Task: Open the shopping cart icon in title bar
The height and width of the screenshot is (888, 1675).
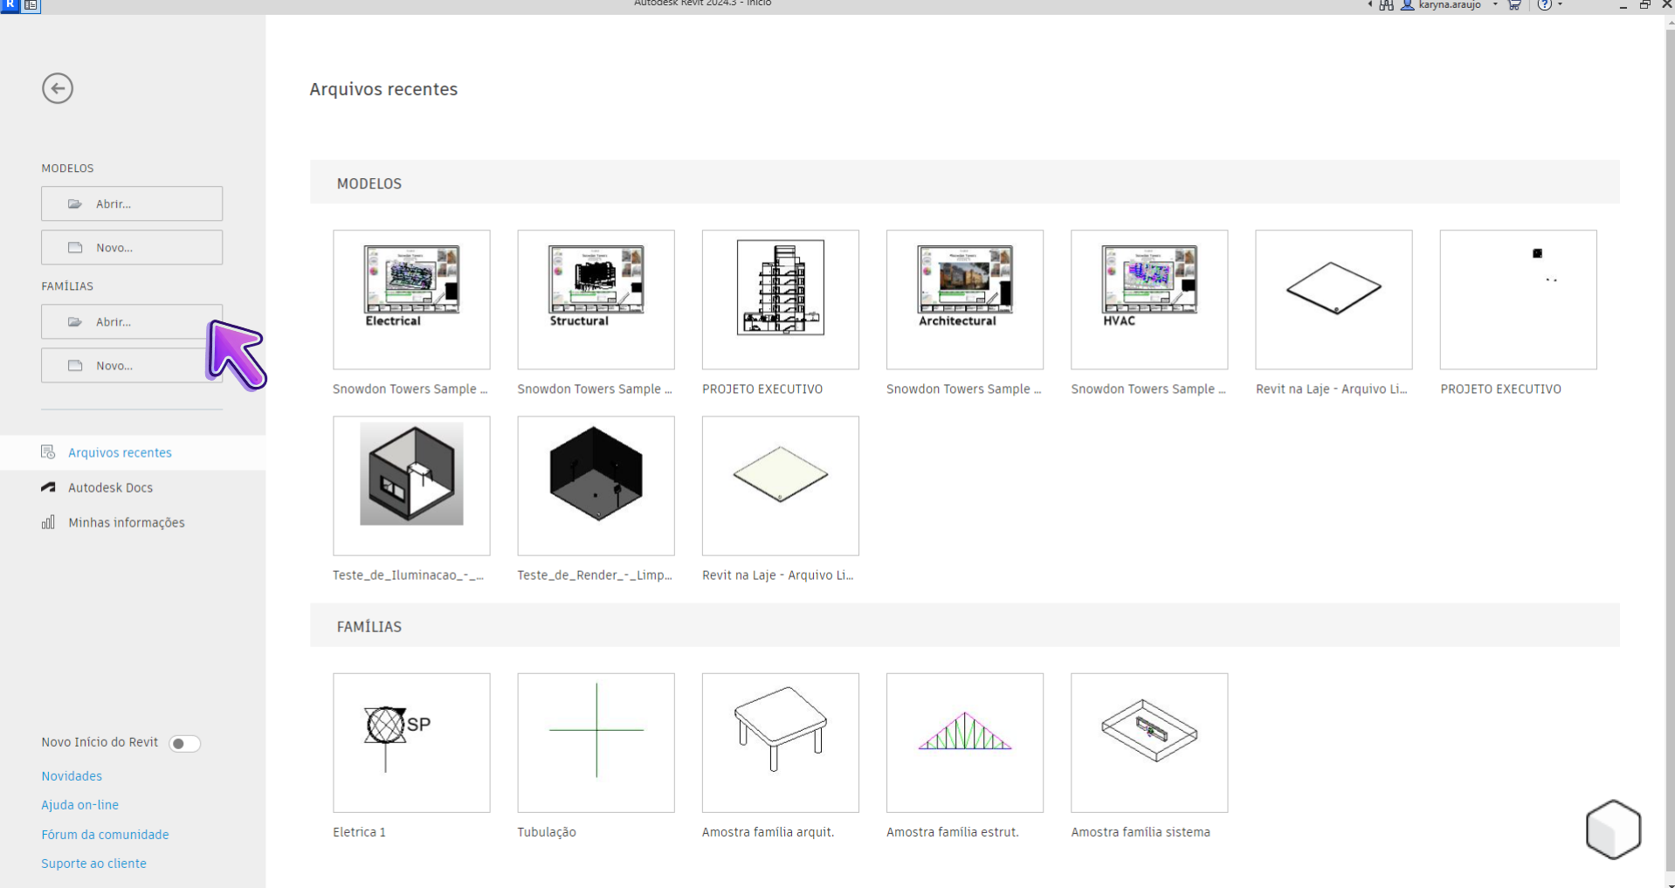Action: click(x=1514, y=5)
